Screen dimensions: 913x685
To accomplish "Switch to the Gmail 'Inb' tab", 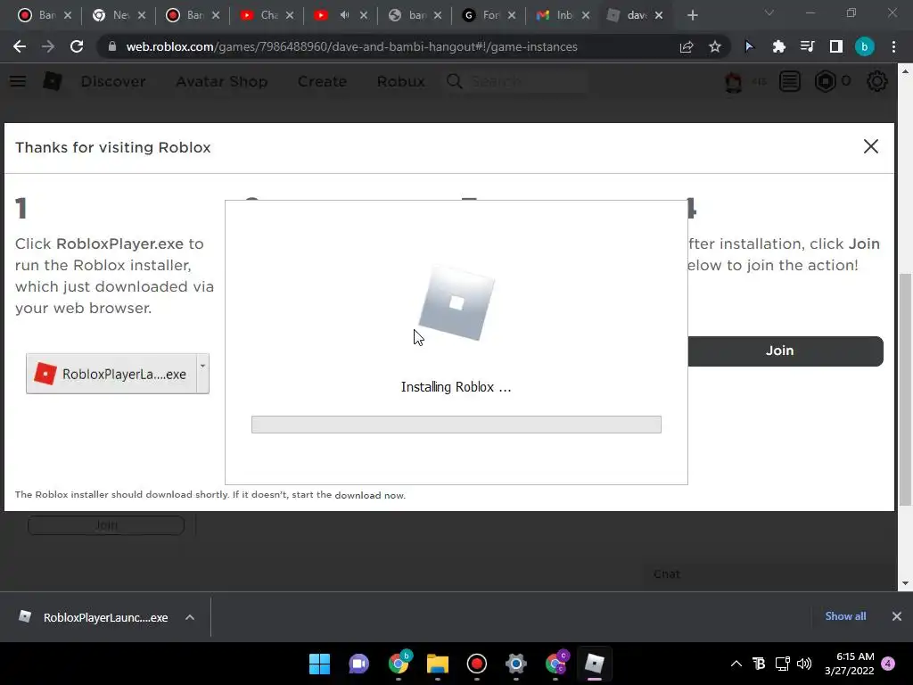I will [563, 15].
